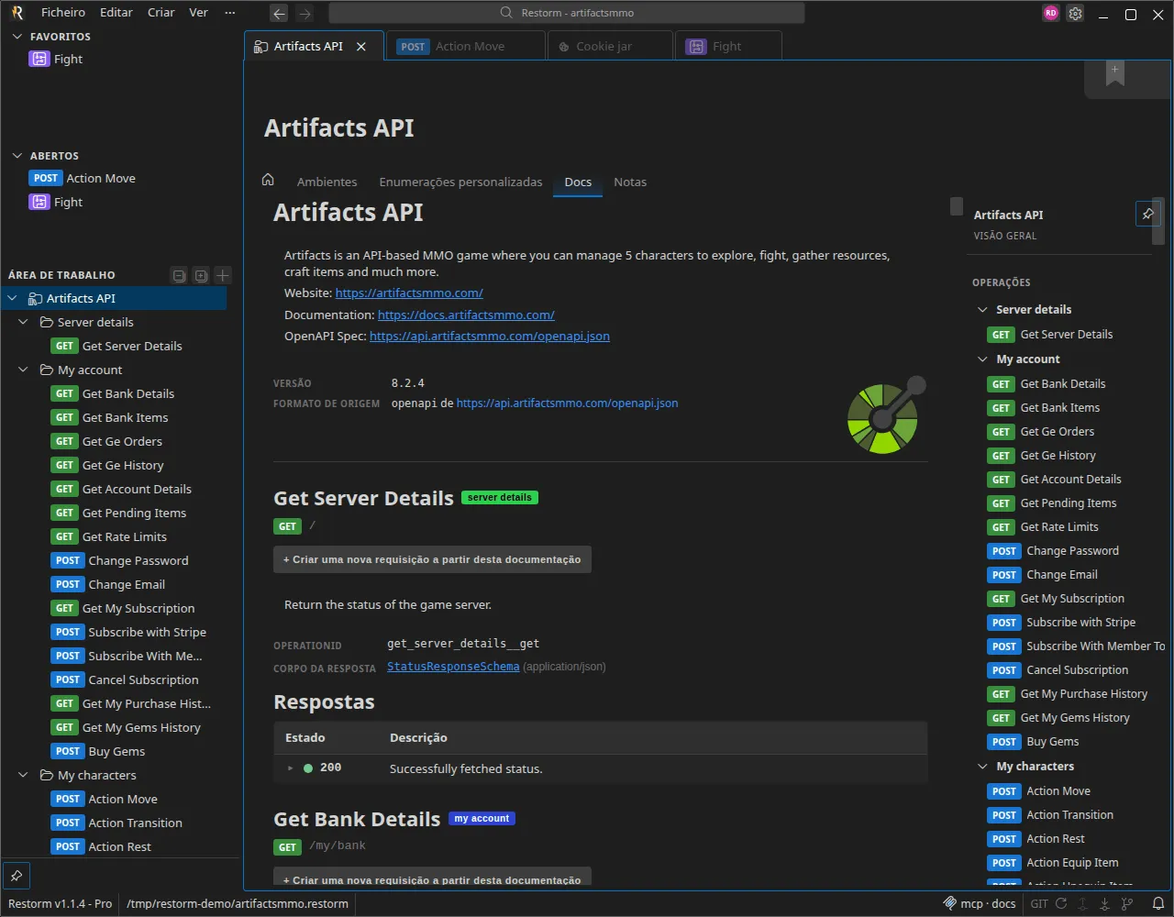1174x917 pixels.
Task: Add a new item to the workspace
Action: click(x=223, y=275)
